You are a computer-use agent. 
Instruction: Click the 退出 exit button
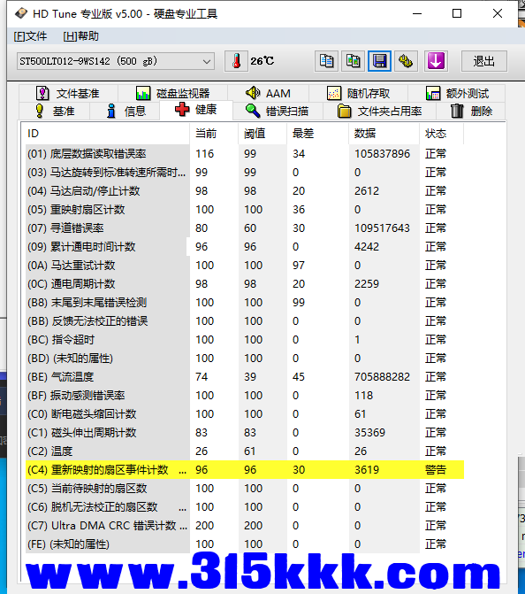(483, 61)
